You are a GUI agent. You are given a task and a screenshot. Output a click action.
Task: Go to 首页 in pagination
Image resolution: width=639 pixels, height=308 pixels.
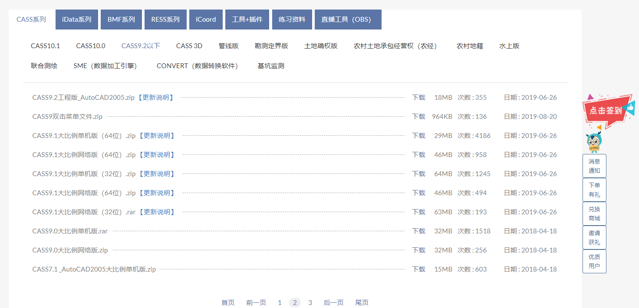coord(228,303)
